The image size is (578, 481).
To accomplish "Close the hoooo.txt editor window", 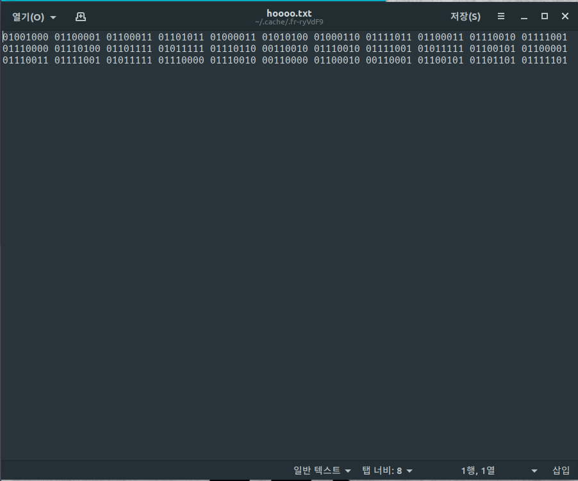I will pos(565,16).
